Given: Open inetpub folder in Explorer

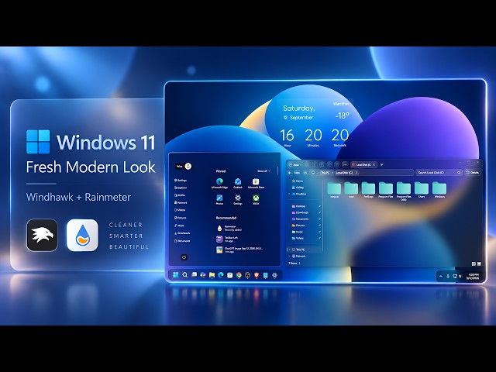Looking at the screenshot, I should click(334, 190).
